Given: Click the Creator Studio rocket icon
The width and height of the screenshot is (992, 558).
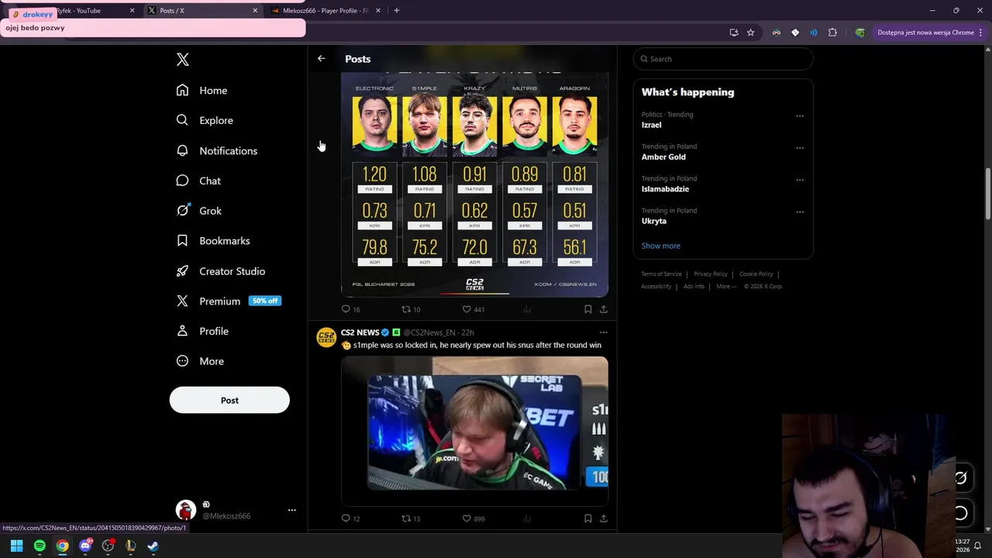Looking at the screenshot, I should click(182, 271).
